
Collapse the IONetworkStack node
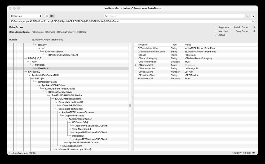pyautogui.click(x=43, y=52)
